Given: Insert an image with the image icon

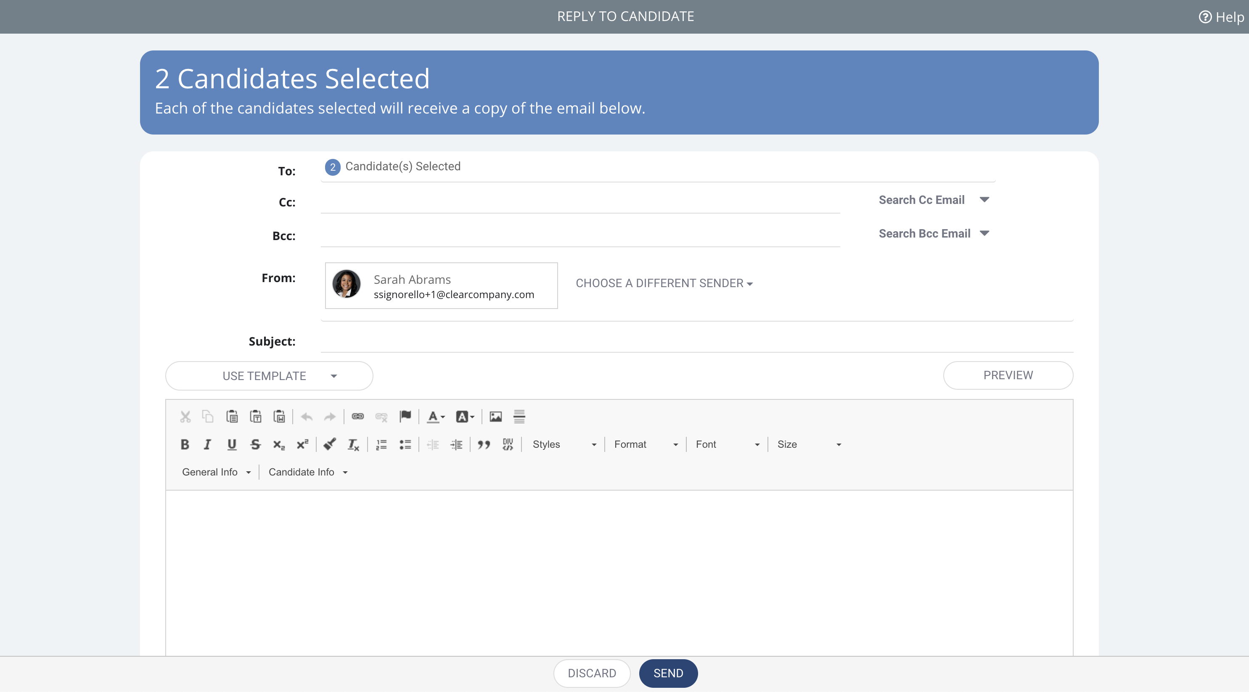Looking at the screenshot, I should click(x=495, y=417).
